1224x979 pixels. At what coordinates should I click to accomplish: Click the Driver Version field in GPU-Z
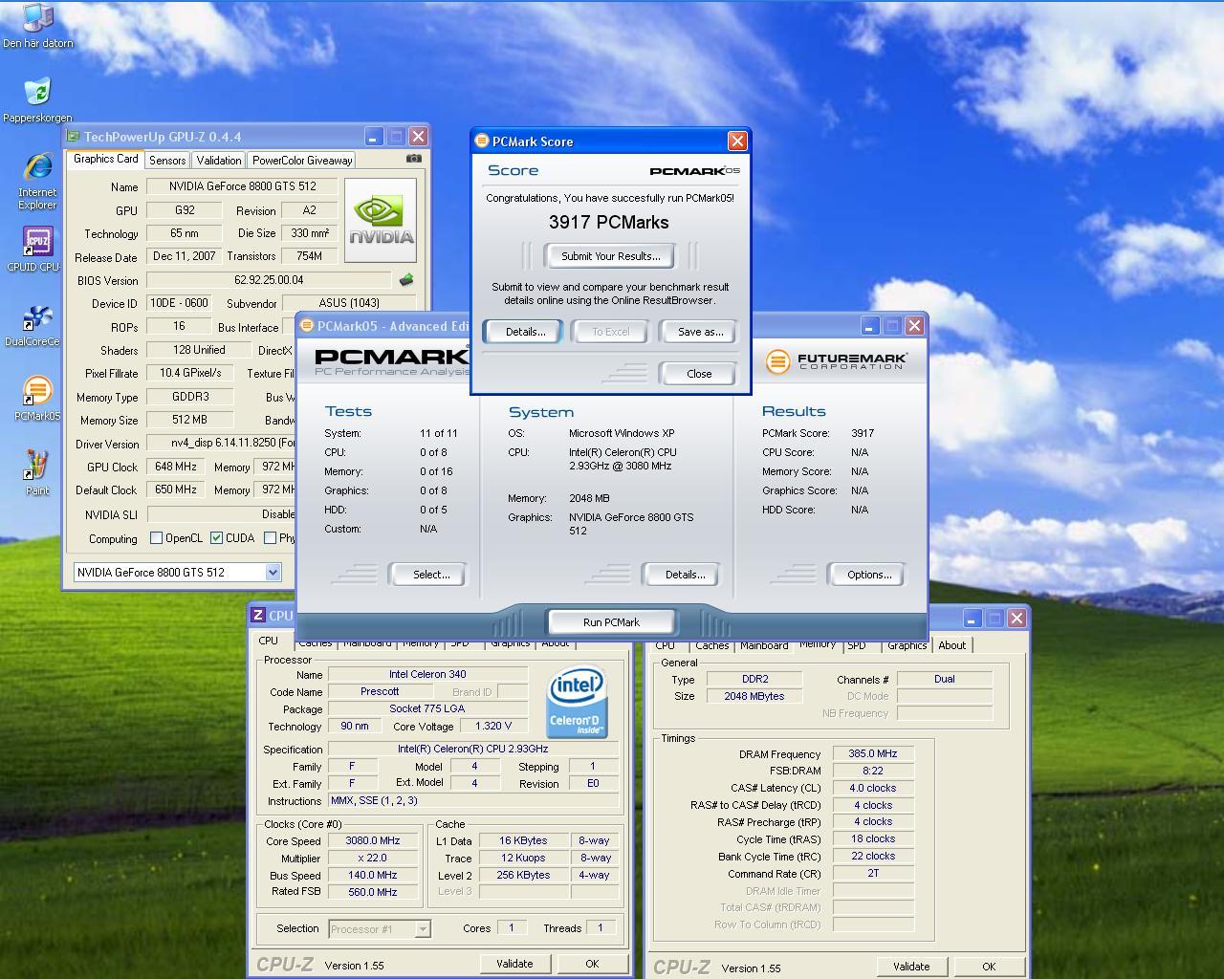click(x=221, y=444)
